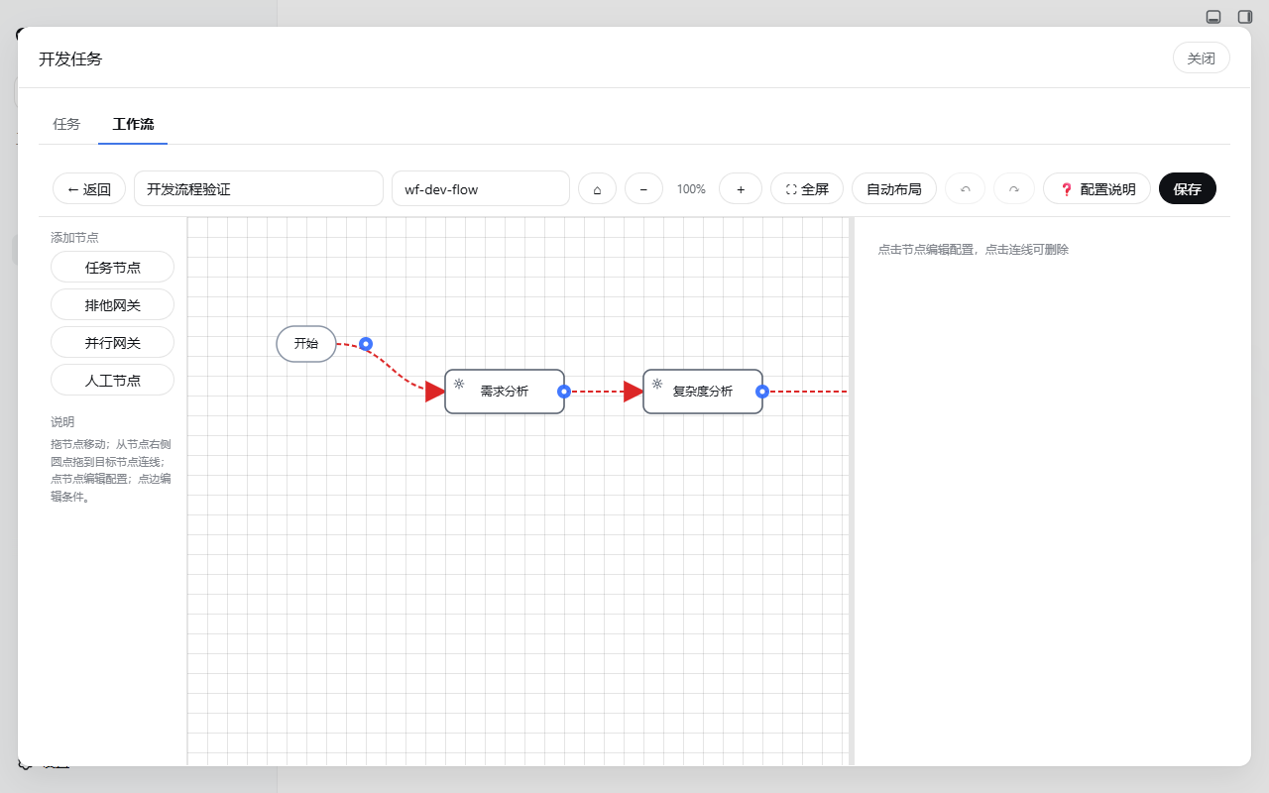Screen dimensions: 1269x793
Task: Click the output connector of 开始 node
Action: [x=366, y=344]
